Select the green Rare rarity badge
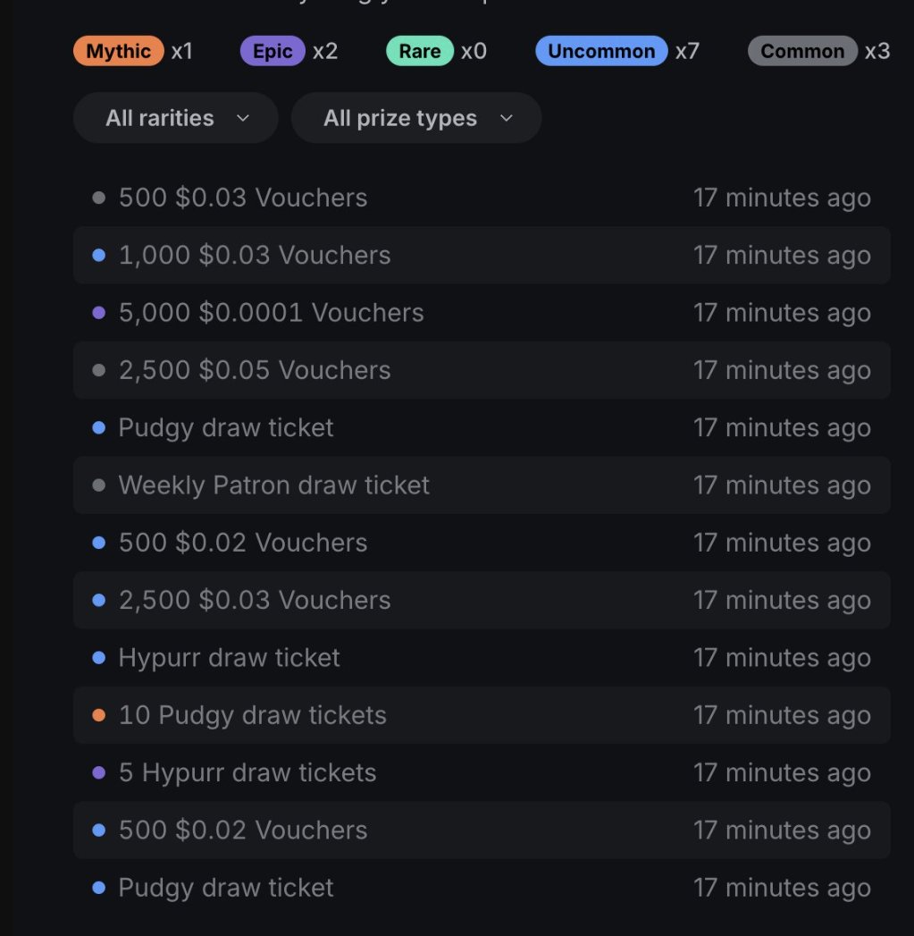 [420, 51]
